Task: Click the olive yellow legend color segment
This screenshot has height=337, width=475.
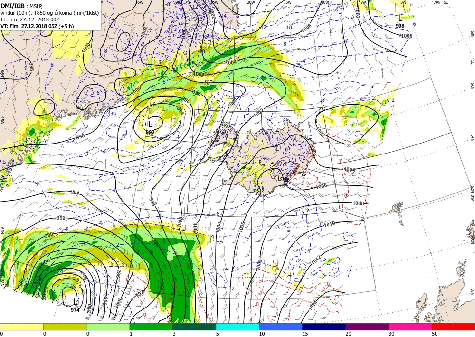Action: click(65, 327)
